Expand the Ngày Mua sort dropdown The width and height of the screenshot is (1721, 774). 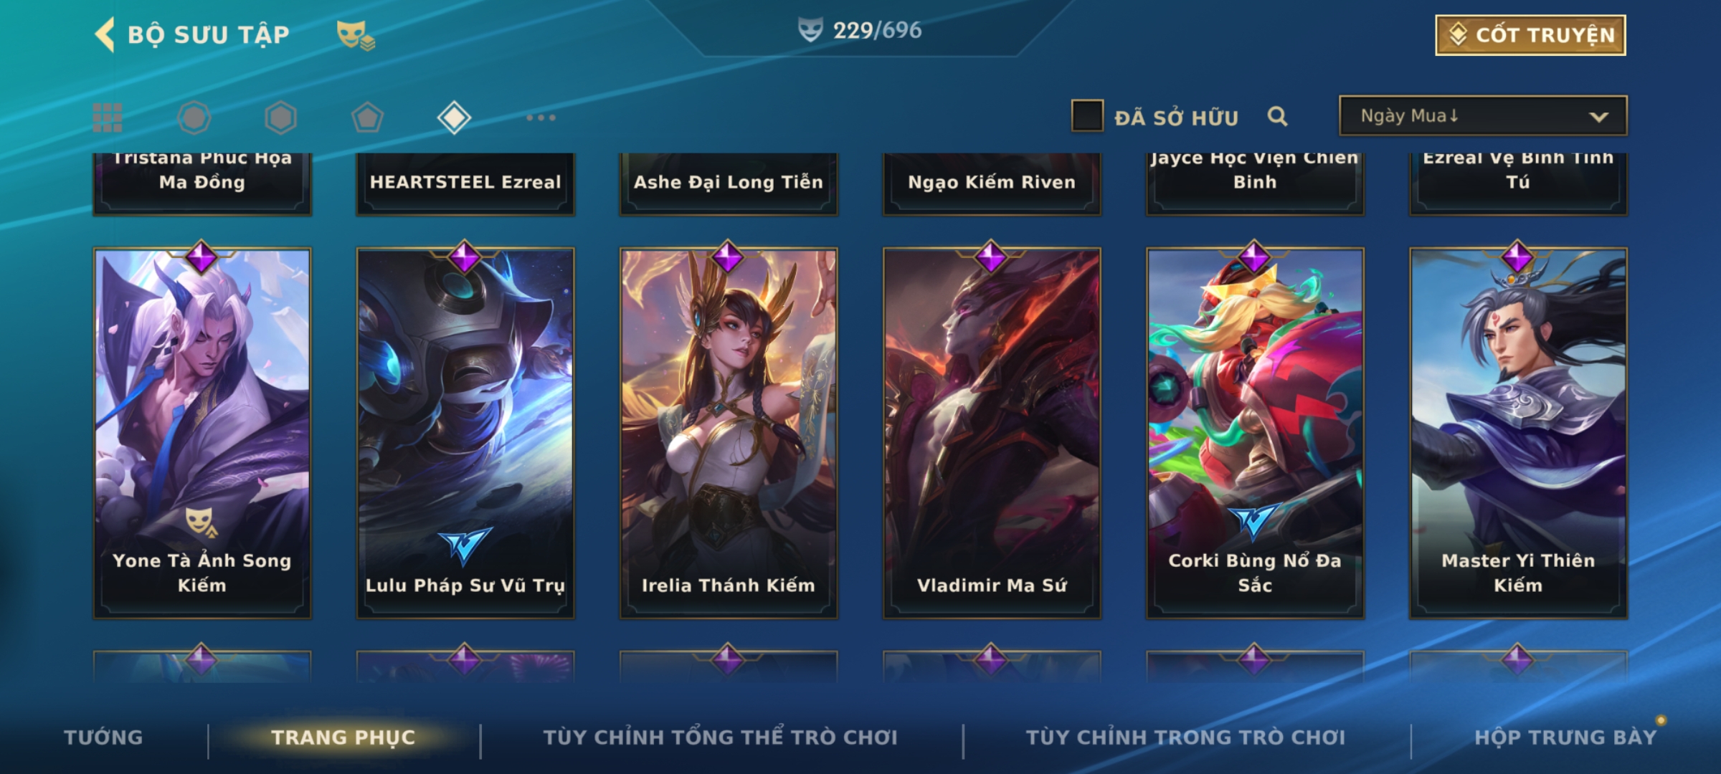pos(1483,115)
